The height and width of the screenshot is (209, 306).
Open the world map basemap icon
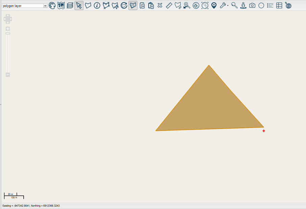(x=61, y=5)
